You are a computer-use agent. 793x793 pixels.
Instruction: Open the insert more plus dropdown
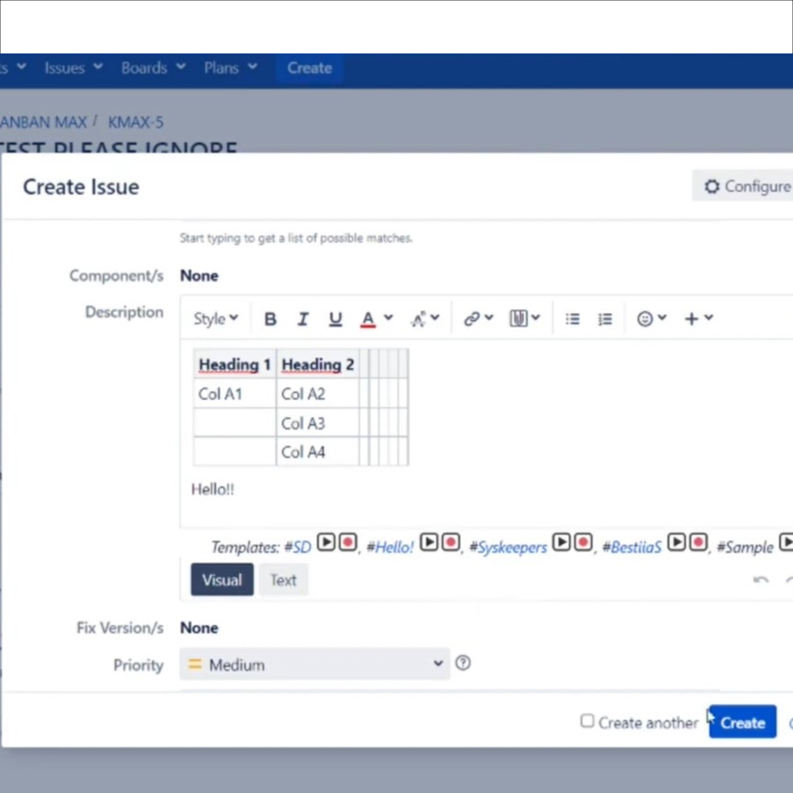(698, 319)
